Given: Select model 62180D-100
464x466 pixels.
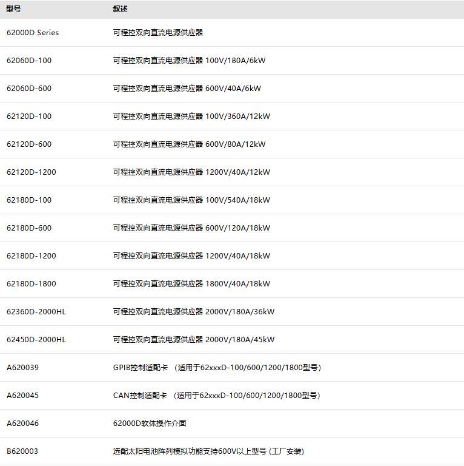Looking at the screenshot, I should pos(29,200).
